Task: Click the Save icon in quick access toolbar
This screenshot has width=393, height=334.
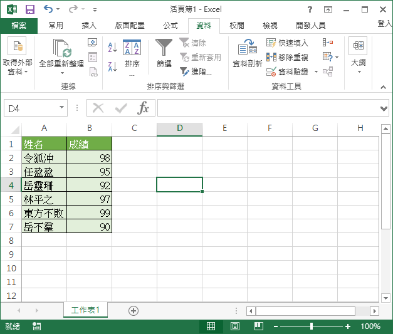Action: [30, 9]
